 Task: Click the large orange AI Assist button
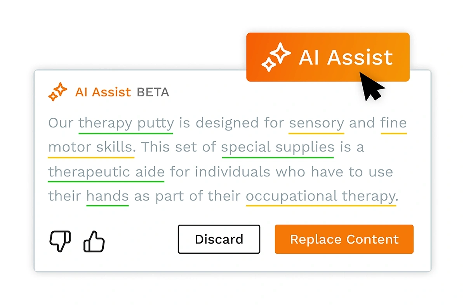coord(328,57)
